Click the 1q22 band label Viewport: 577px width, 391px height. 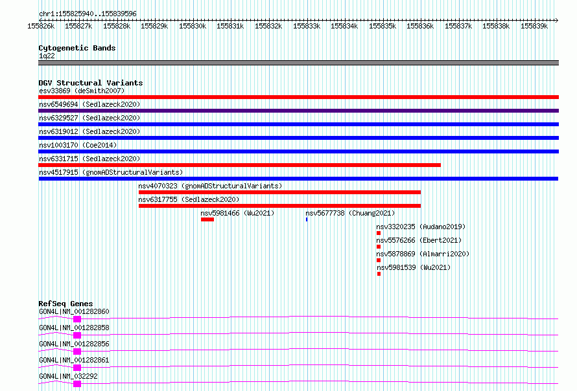tap(47, 56)
